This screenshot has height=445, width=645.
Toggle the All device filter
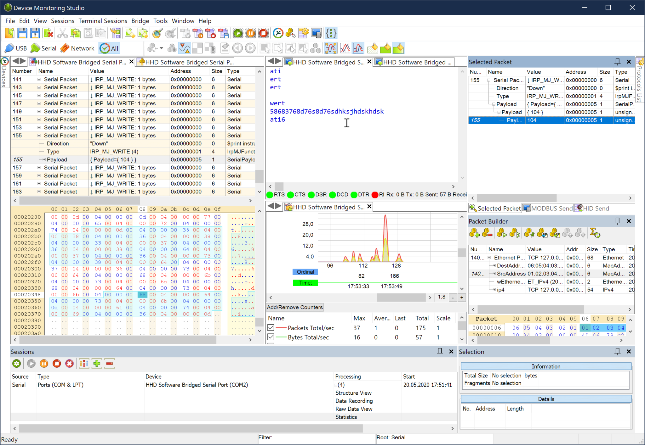tap(109, 48)
